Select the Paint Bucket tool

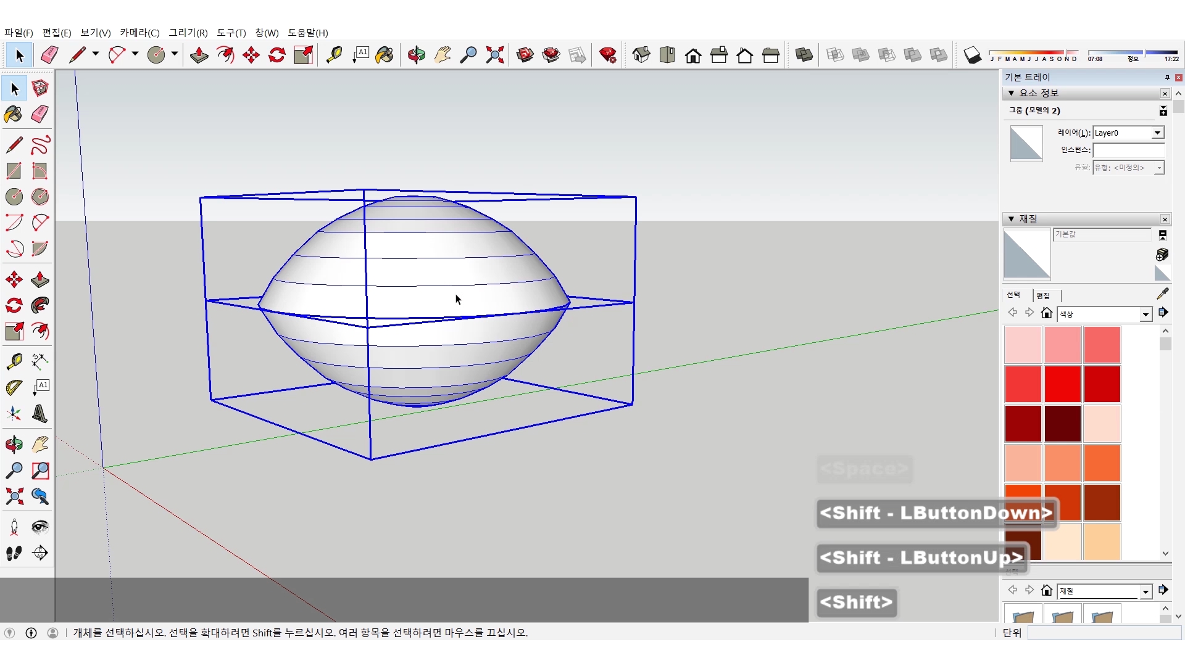click(x=13, y=115)
